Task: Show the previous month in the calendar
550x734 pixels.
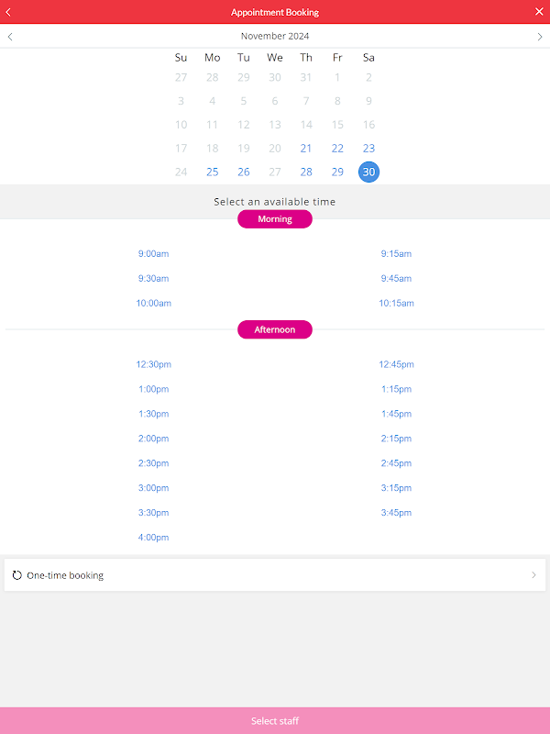Action: 10,37
